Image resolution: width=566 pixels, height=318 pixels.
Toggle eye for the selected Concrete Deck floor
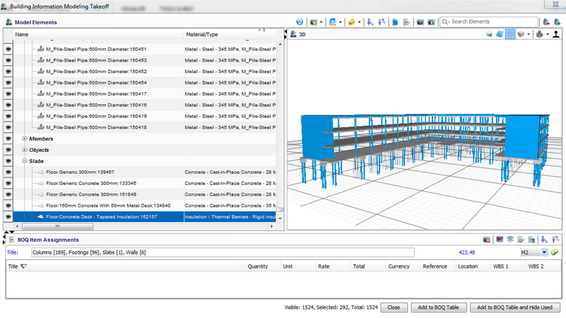[x=9, y=217]
